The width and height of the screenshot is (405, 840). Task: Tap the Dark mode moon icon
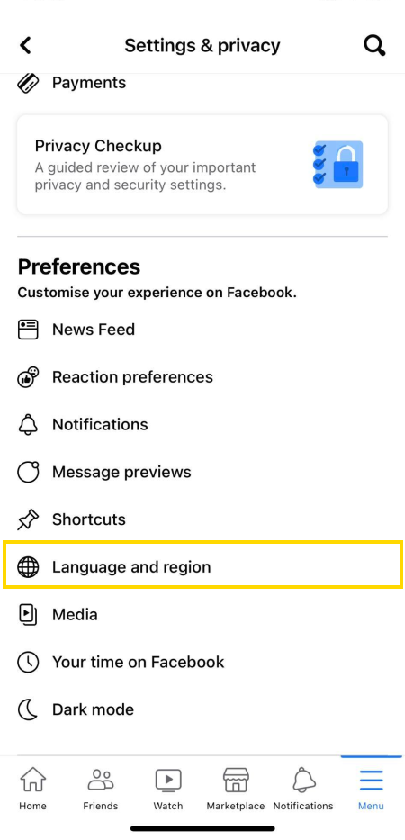(28, 709)
